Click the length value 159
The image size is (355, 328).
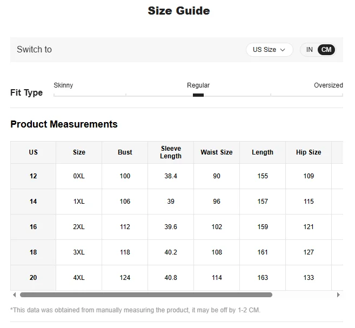(263, 227)
